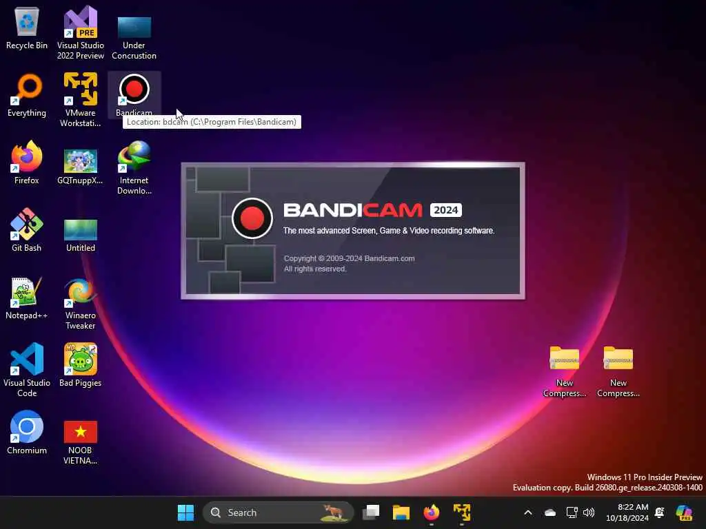This screenshot has height=529, width=706.
Task: Open Visual Studio Code desktop shortcut
Action: tap(27, 370)
